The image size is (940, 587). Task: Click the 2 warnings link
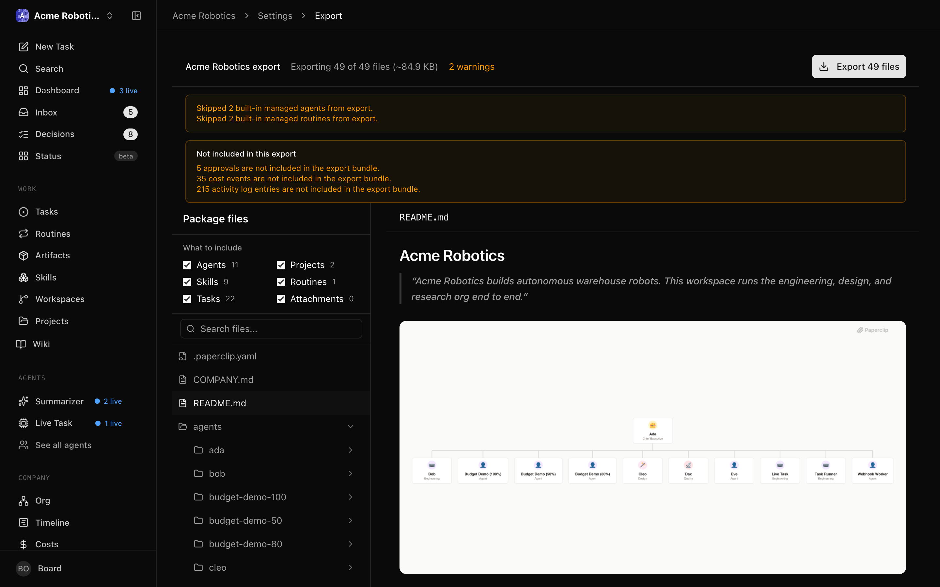pyautogui.click(x=472, y=67)
